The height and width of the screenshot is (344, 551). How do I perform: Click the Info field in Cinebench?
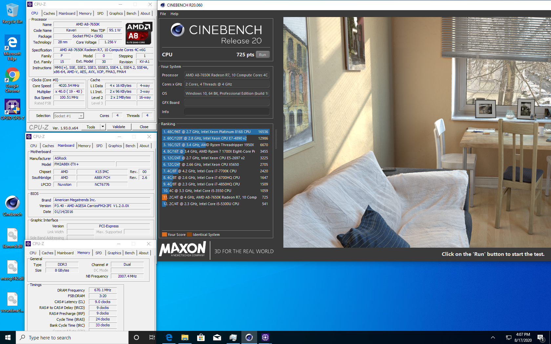pyautogui.click(x=227, y=112)
